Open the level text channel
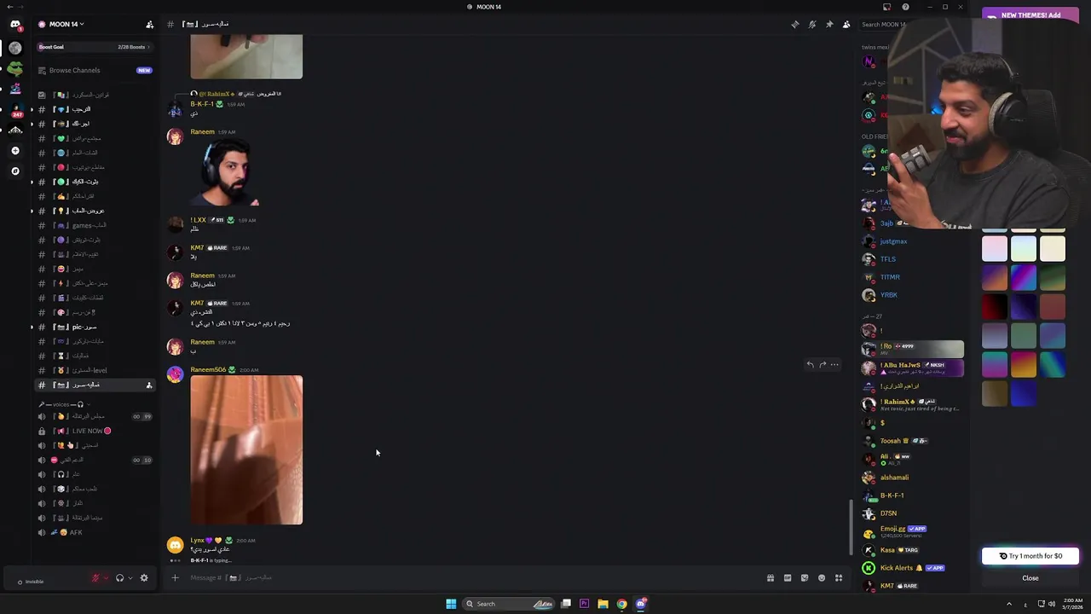Screen dimensions: 1091x614 click(94, 370)
